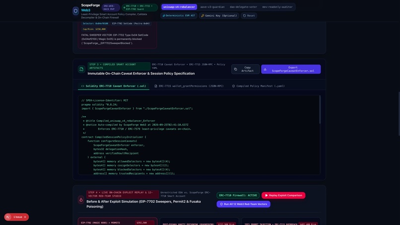400x225 pixels.
Task: Click the shield icon in the Run All Vectors button
Action: [x=221, y=204]
